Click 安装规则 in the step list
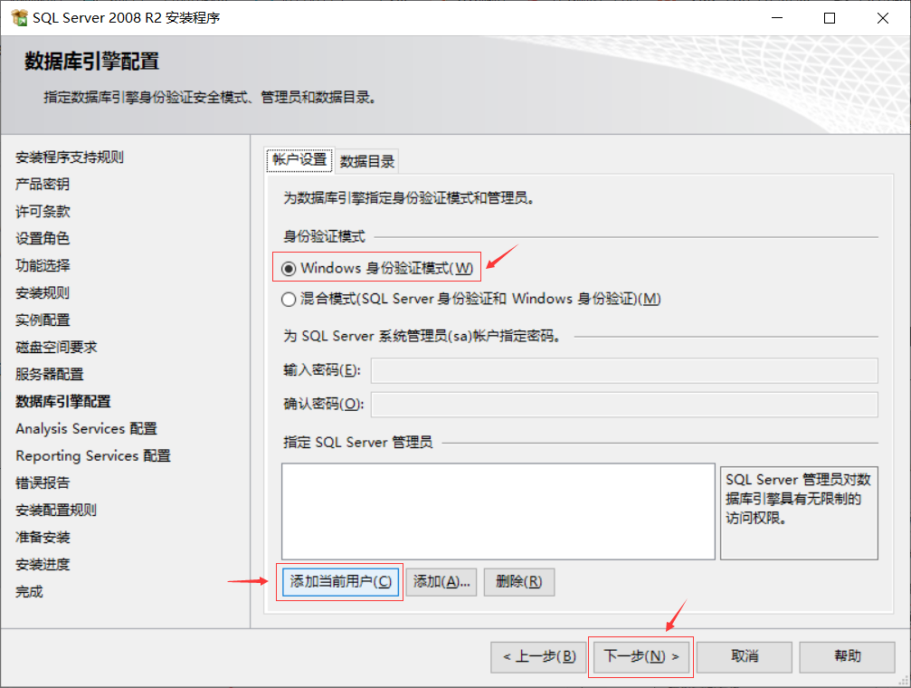 coord(43,293)
